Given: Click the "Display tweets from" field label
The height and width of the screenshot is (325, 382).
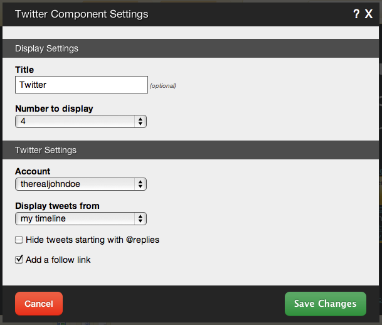Looking at the screenshot, I should pyautogui.click(x=57, y=206).
